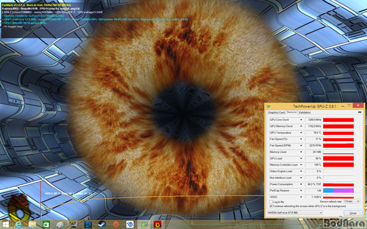Open Steam from the taskbar
The height and width of the screenshot is (229, 367).
point(102,225)
